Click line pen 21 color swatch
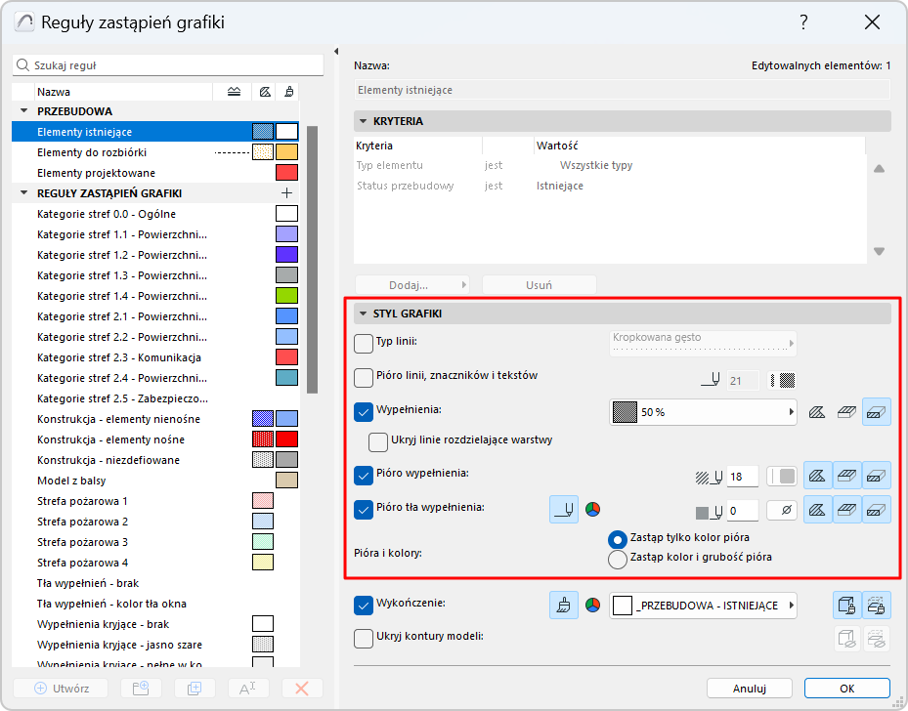The width and height of the screenshot is (908, 711). 782,380
